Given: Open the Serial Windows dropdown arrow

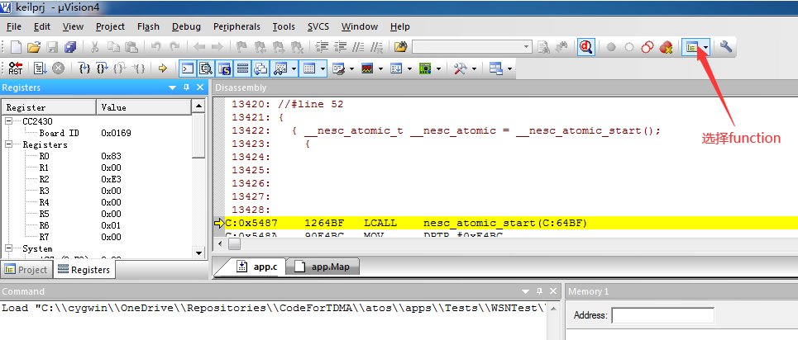Looking at the screenshot, I should coord(351,68).
